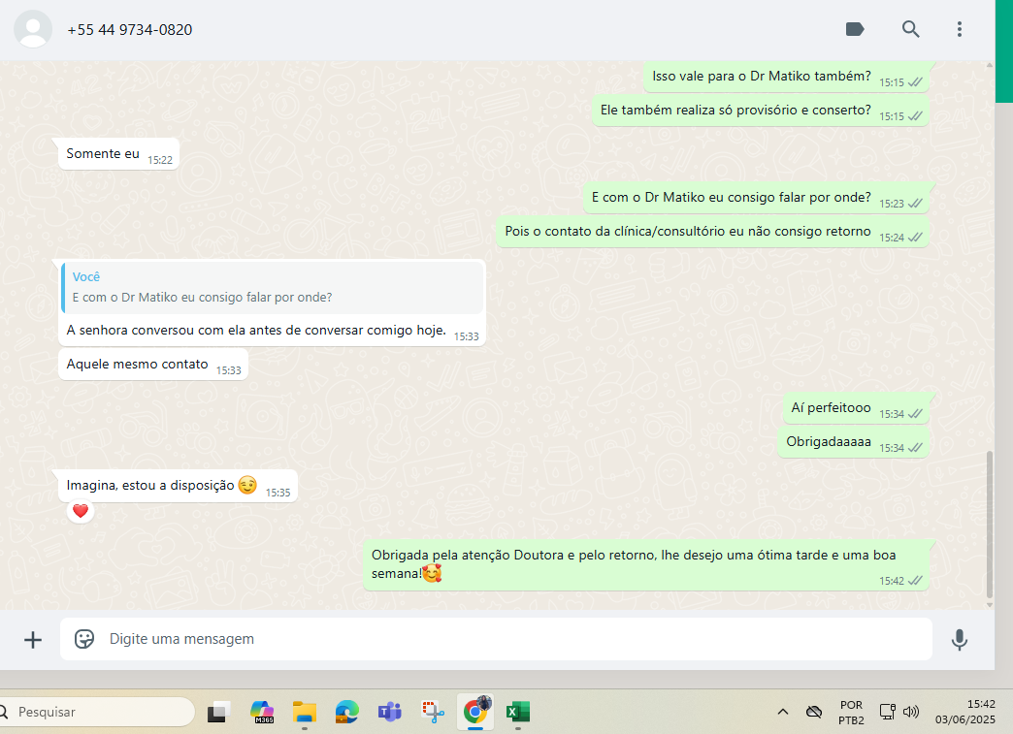The width and height of the screenshot is (1013, 734).
Task: Open Microsoft Edge on the taskbar
Action: pyautogui.click(x=347, y=712)
